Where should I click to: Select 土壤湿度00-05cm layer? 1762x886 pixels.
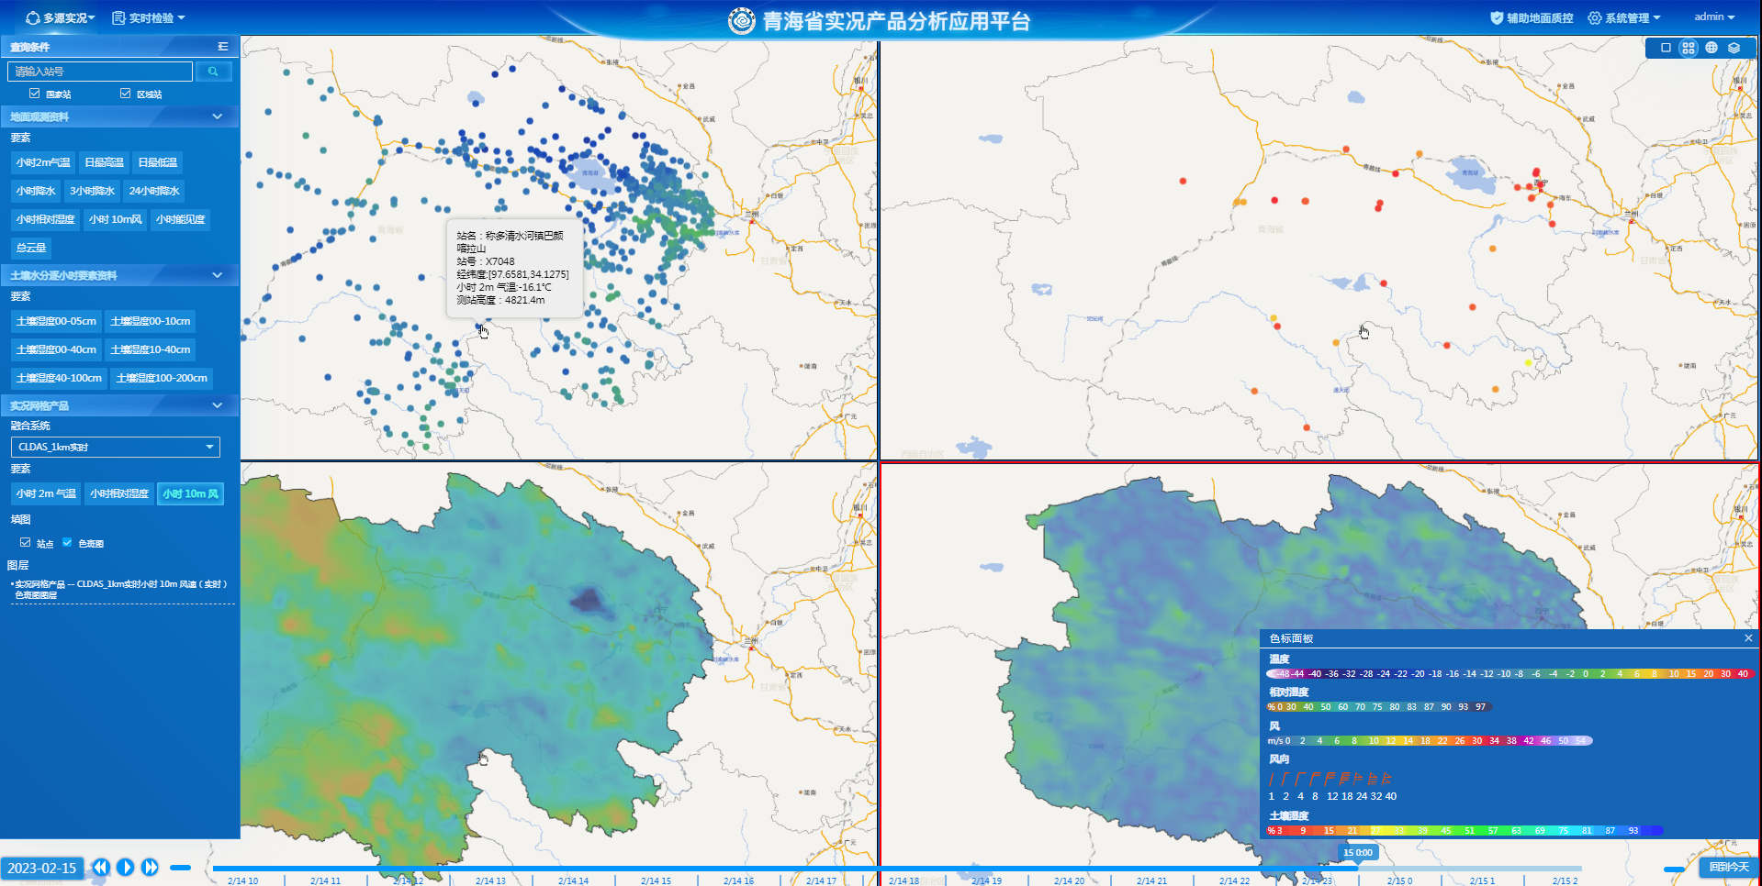[x=56, y=321]
